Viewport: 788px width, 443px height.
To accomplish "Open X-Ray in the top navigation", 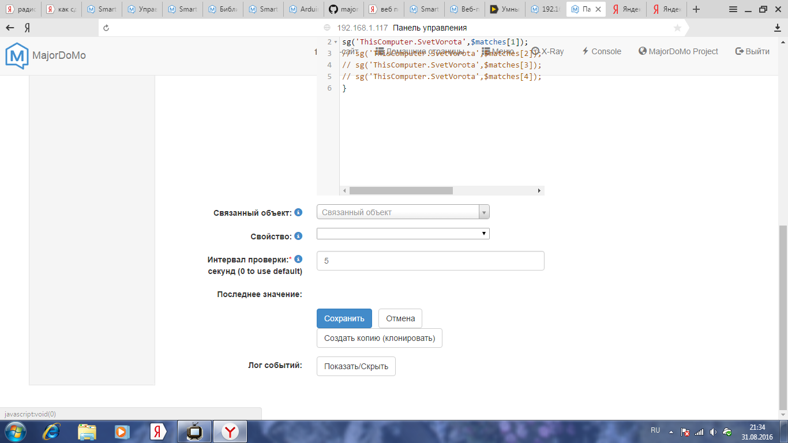I will pyautogui.click(x=547, y=51).
